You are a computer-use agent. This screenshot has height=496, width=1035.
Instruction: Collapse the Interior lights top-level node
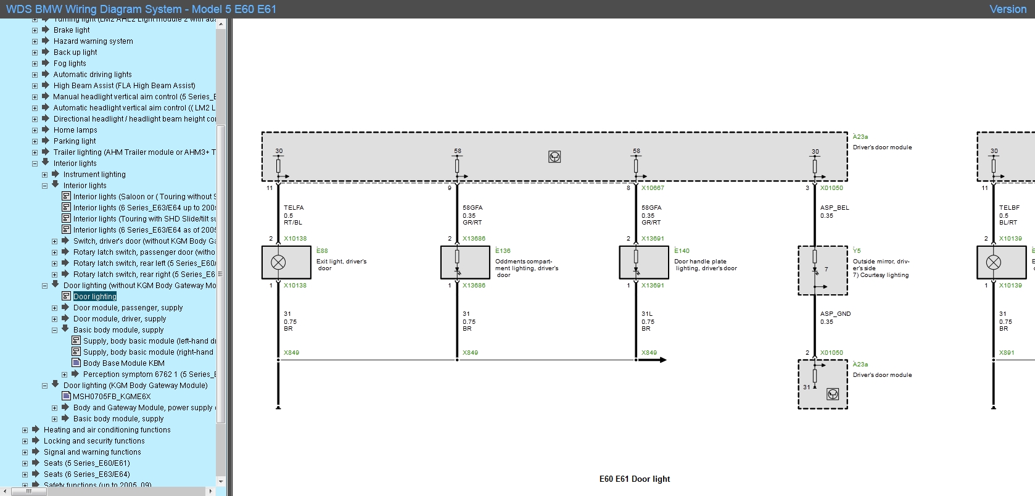pos(35,163)
